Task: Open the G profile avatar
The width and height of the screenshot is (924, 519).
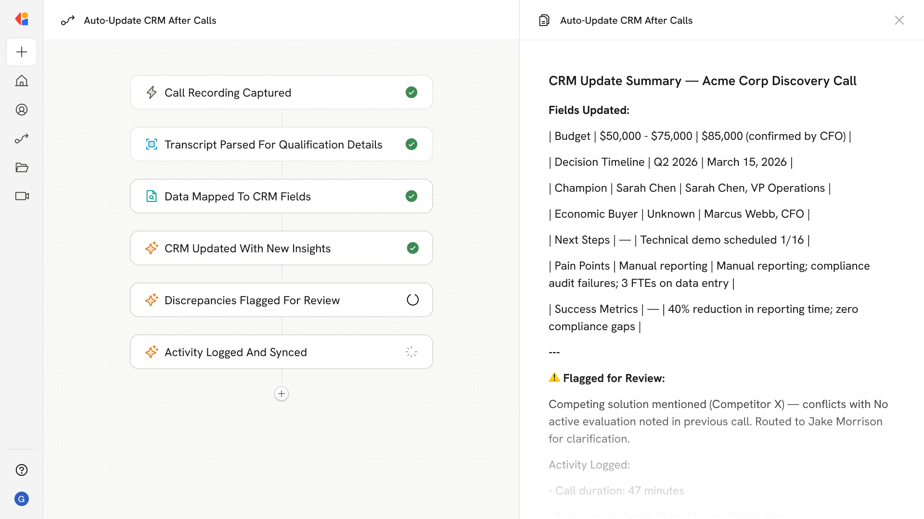Action: [22, 499]
